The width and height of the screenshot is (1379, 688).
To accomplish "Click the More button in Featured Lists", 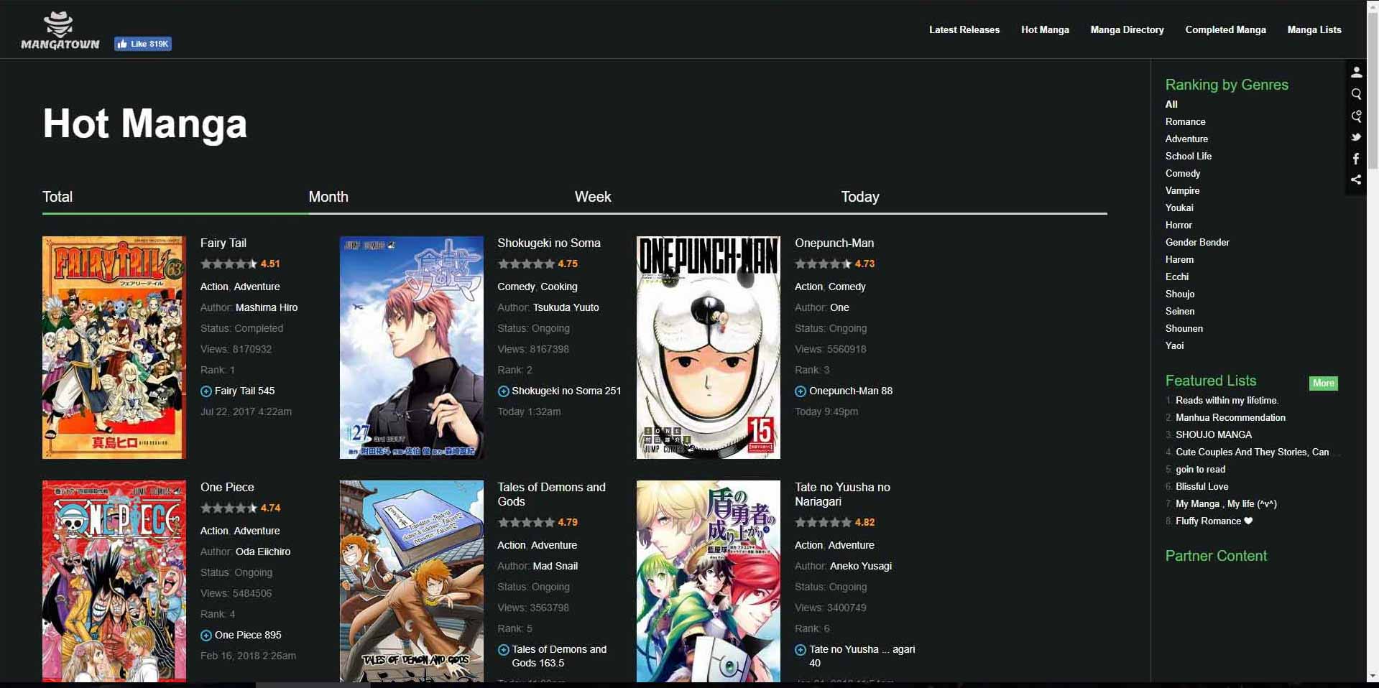I will pyautogui.click(x=1323, y=383).
